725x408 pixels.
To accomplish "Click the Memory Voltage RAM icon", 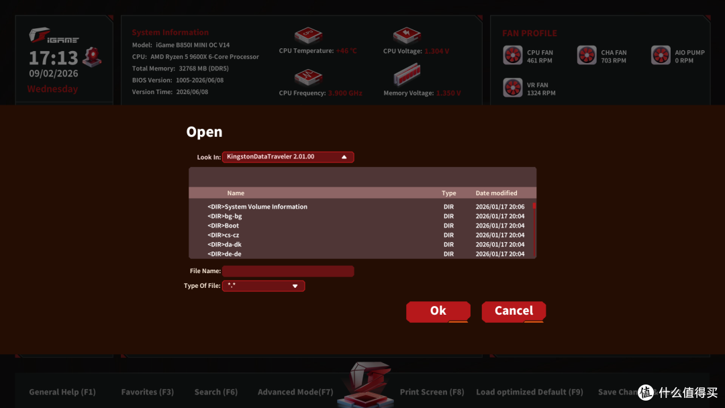I will coord(407,75).
